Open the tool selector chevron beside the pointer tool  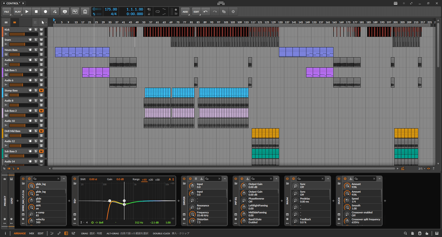(47, 22)
